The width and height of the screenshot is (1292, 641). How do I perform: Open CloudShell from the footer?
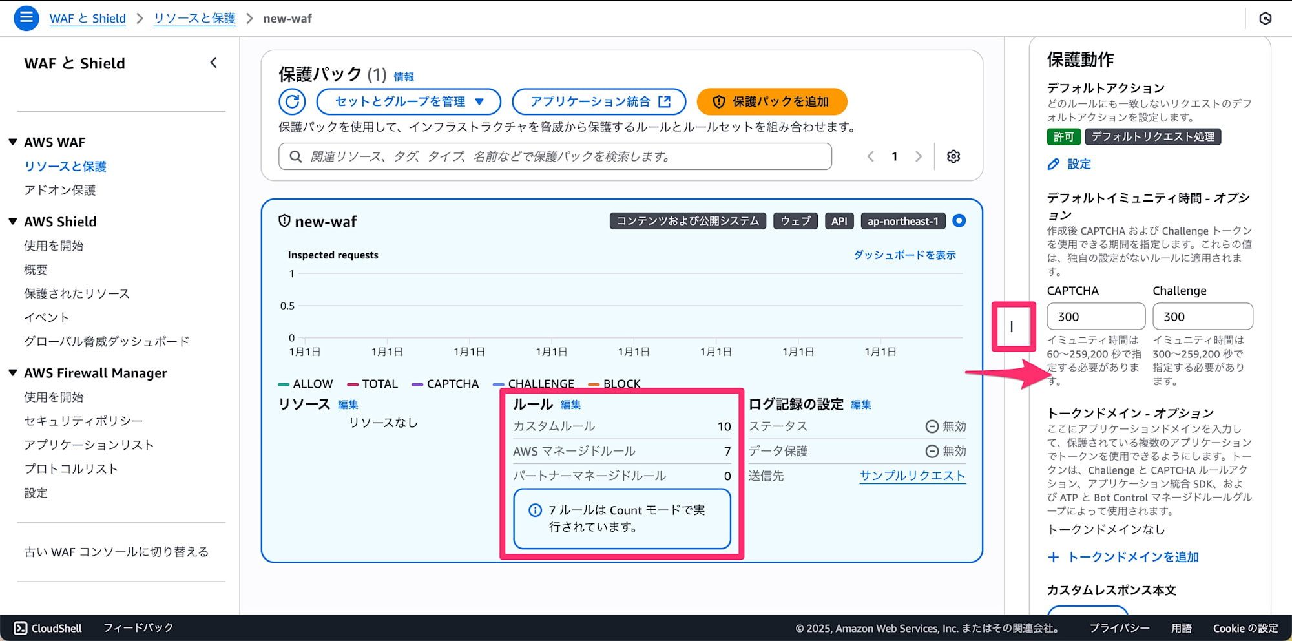(48, 628)
